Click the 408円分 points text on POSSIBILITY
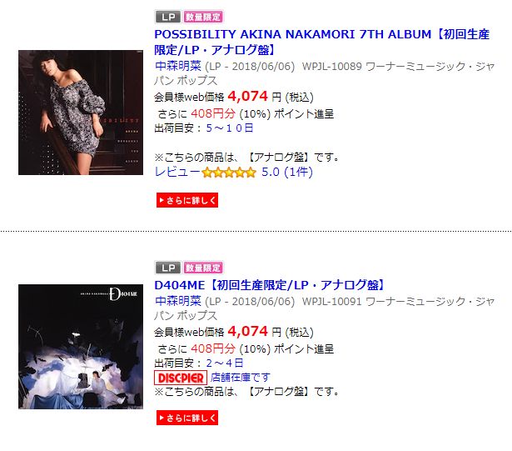 pyautogui.click(x=213, y=114)
